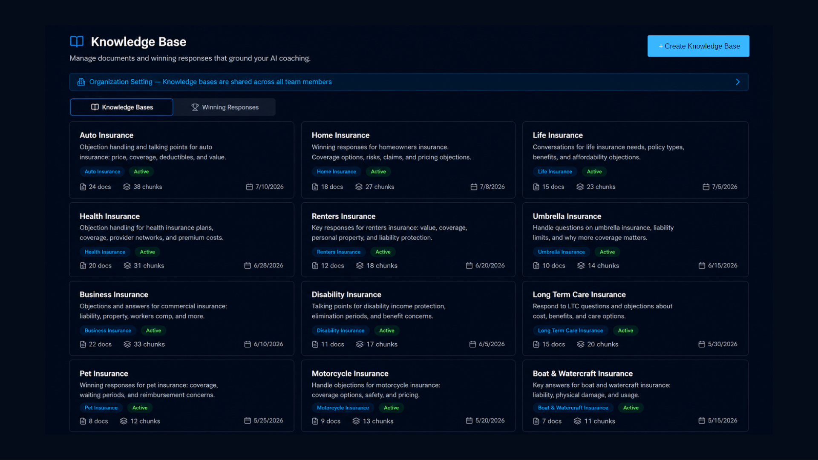Click the Long Term Care Insurance tag

pos(570,331)
